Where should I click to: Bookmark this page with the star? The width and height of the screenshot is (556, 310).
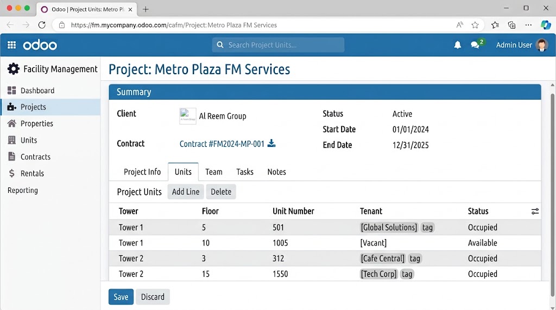475,25
